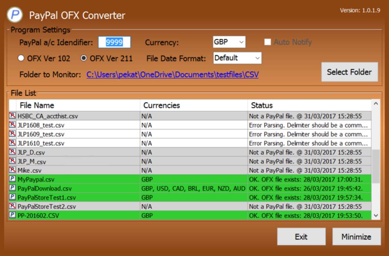Click the currencies cell listing GBP, USD, CAD, BRL
The width and height of the screenshot is (389, 256).
[x=193, y=189]
